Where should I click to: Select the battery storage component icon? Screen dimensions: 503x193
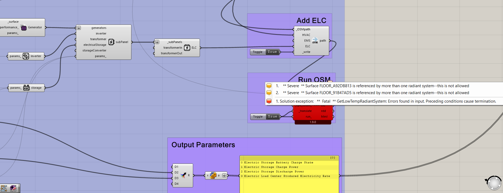coord(26,88)
